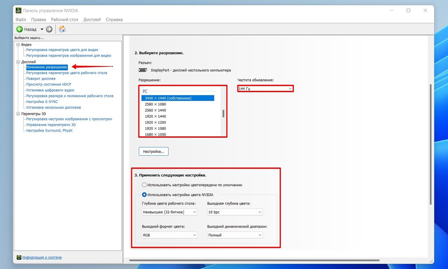Click the green Back arrow icon
Image resolution: width=448 pixels, height=269 pixels.
pos(20,29)
